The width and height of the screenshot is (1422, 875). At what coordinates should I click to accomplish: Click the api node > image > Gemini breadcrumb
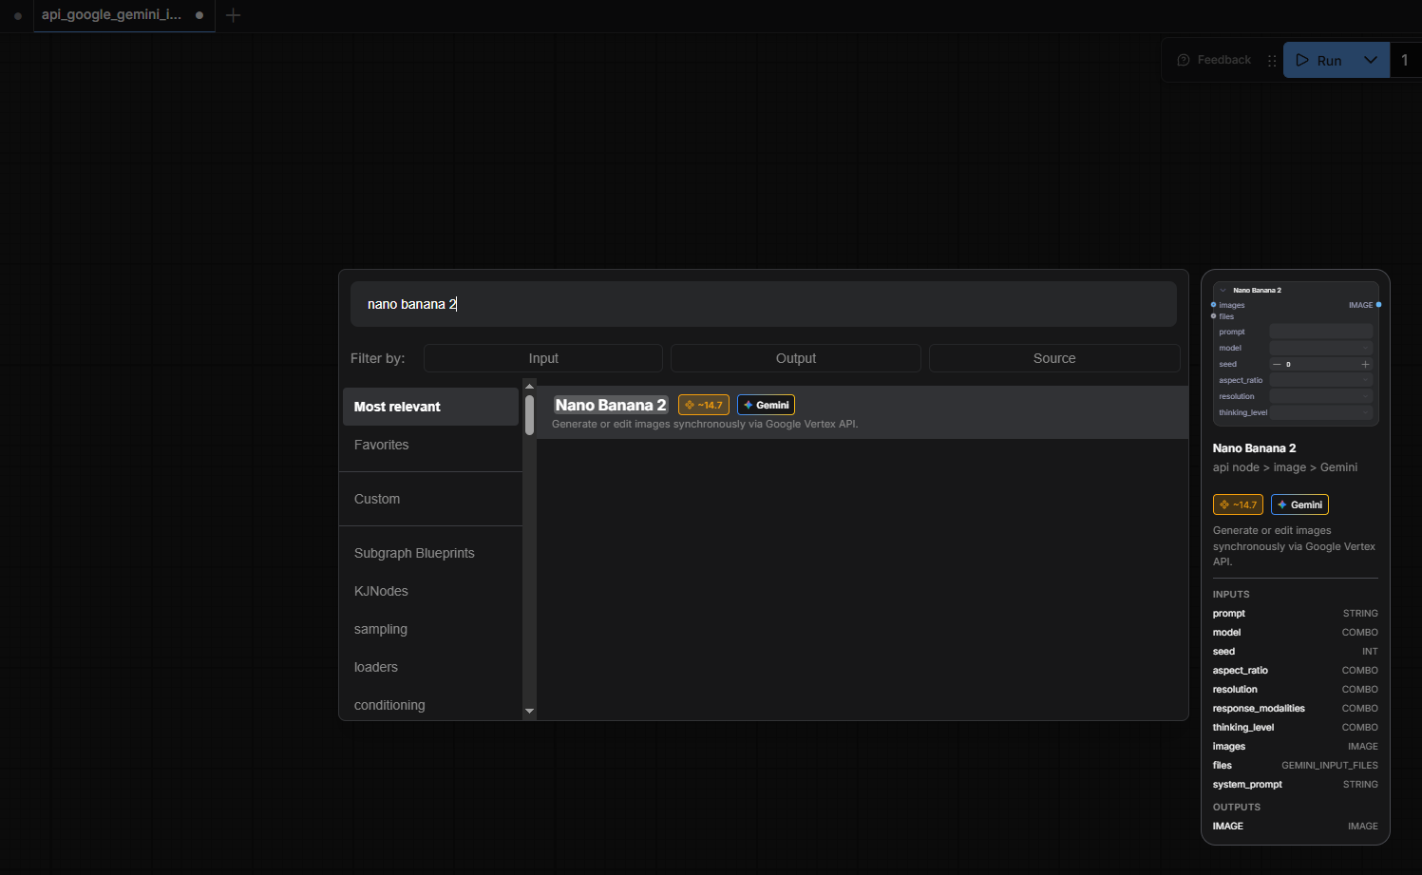pyautogui.click(x=1285, y=467)
